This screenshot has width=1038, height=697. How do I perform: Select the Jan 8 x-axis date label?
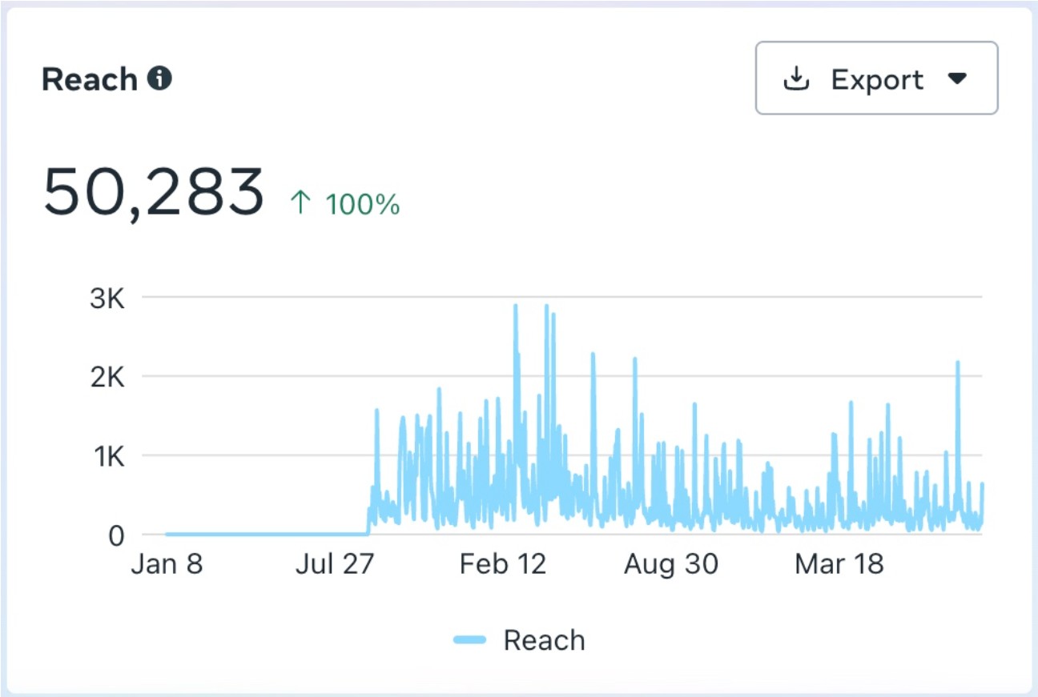(167, 564)
